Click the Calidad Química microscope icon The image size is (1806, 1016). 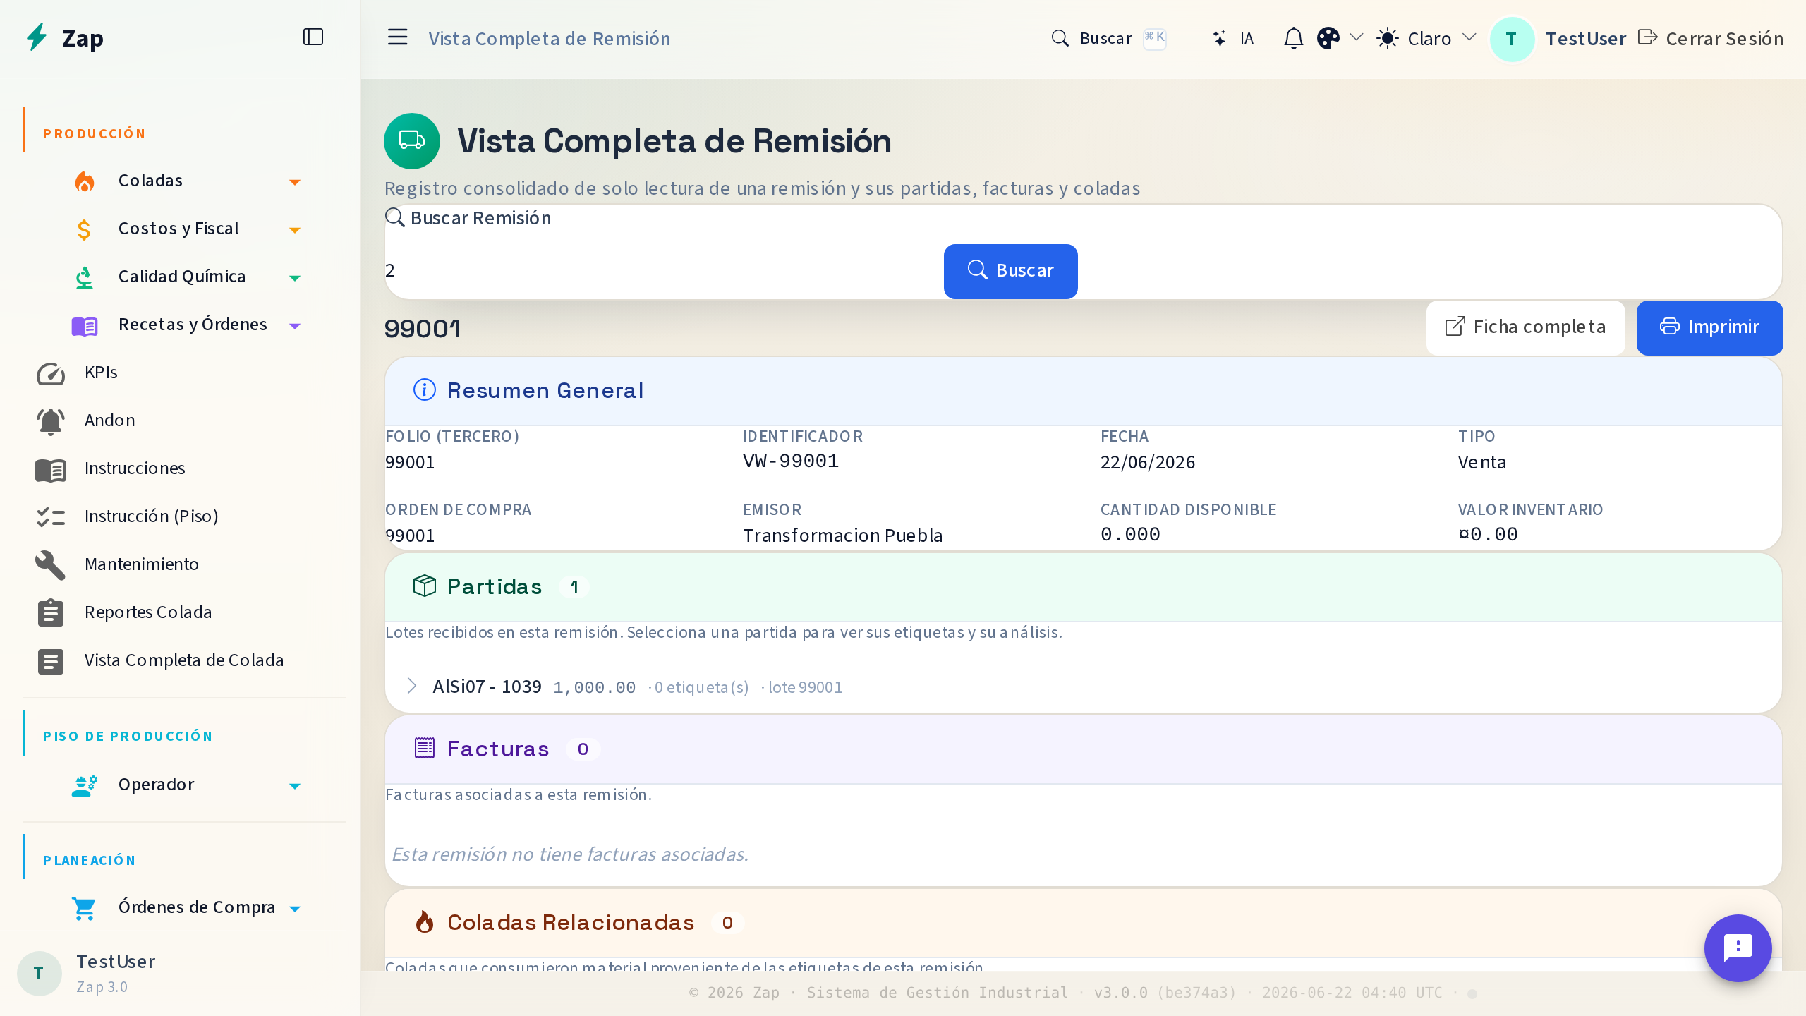pyautogui.click(x=85, y=277)
